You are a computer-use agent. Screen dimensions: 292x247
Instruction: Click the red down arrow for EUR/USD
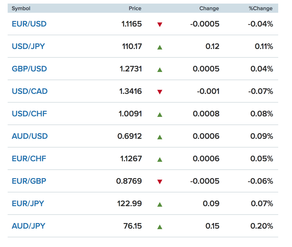pyautogui.click(x=160, y=24)
